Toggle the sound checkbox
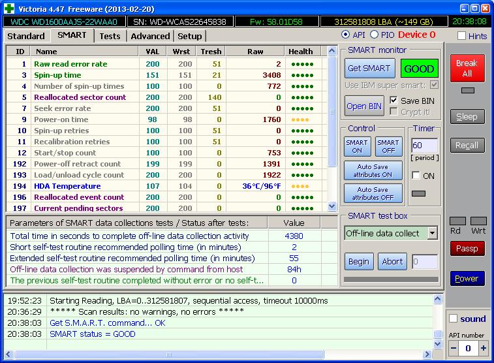Image resolution: width=494 pixels, height=363 pixels. coord(453,319)
